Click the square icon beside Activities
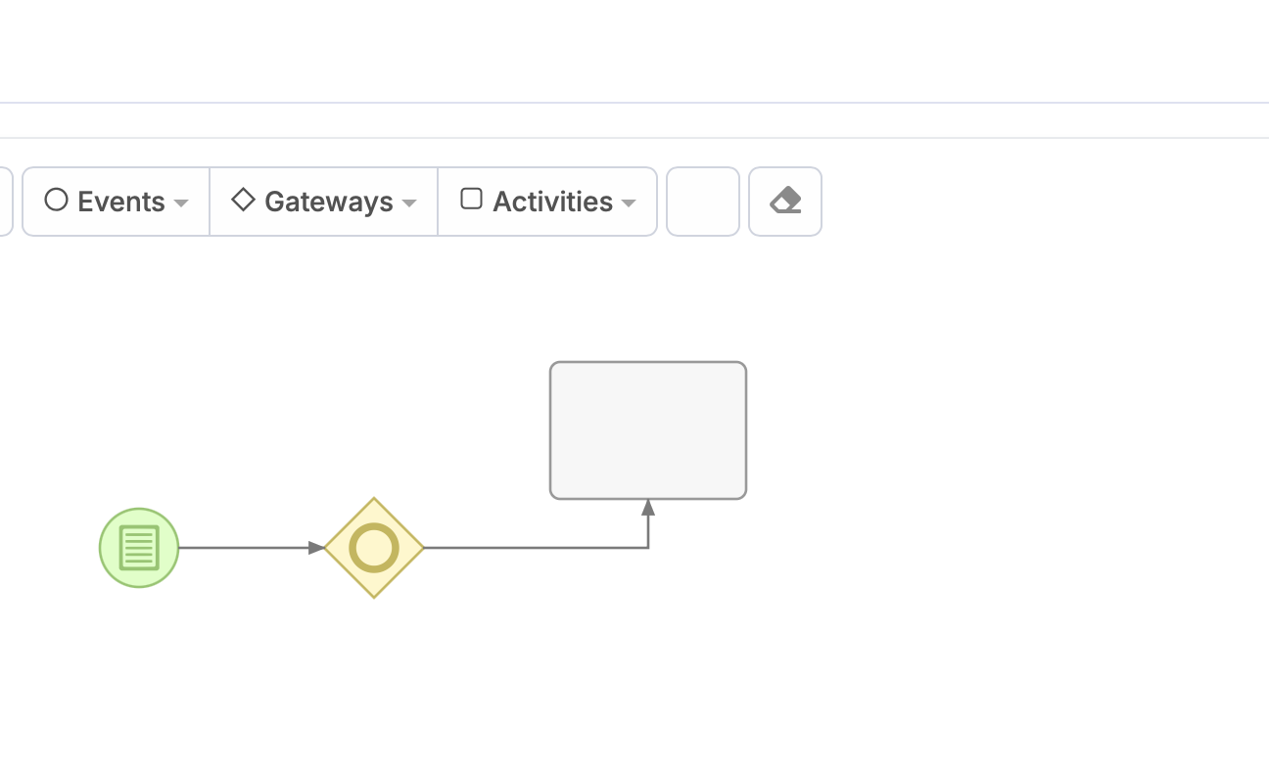 (x=471, y=200)
